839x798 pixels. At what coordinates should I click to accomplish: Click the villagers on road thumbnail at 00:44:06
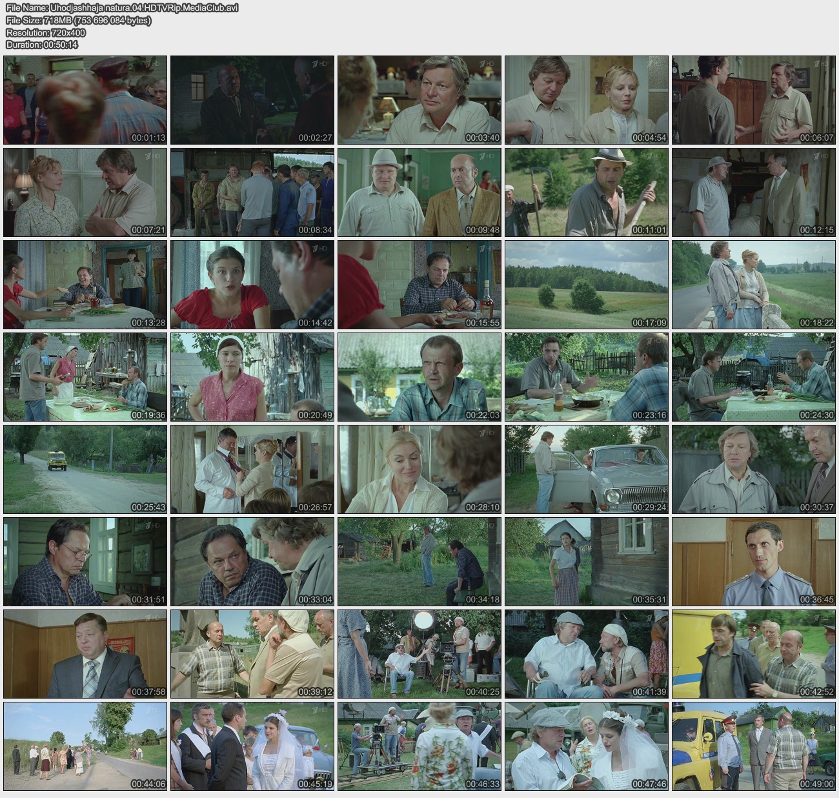point(85,746)
